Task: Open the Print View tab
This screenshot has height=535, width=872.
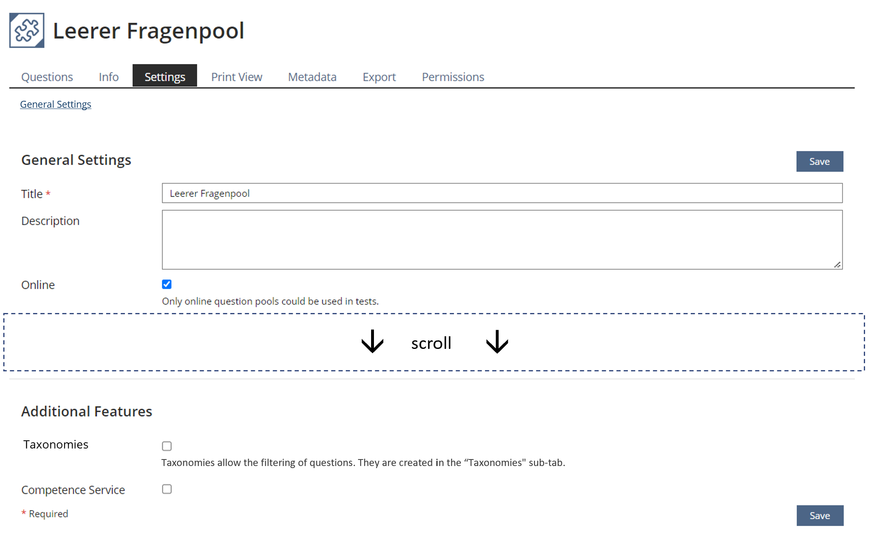Action: [x=236, y=77]
